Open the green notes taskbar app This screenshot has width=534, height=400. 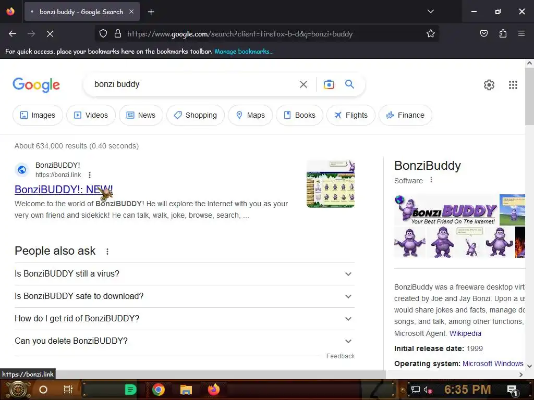(130, 390)
